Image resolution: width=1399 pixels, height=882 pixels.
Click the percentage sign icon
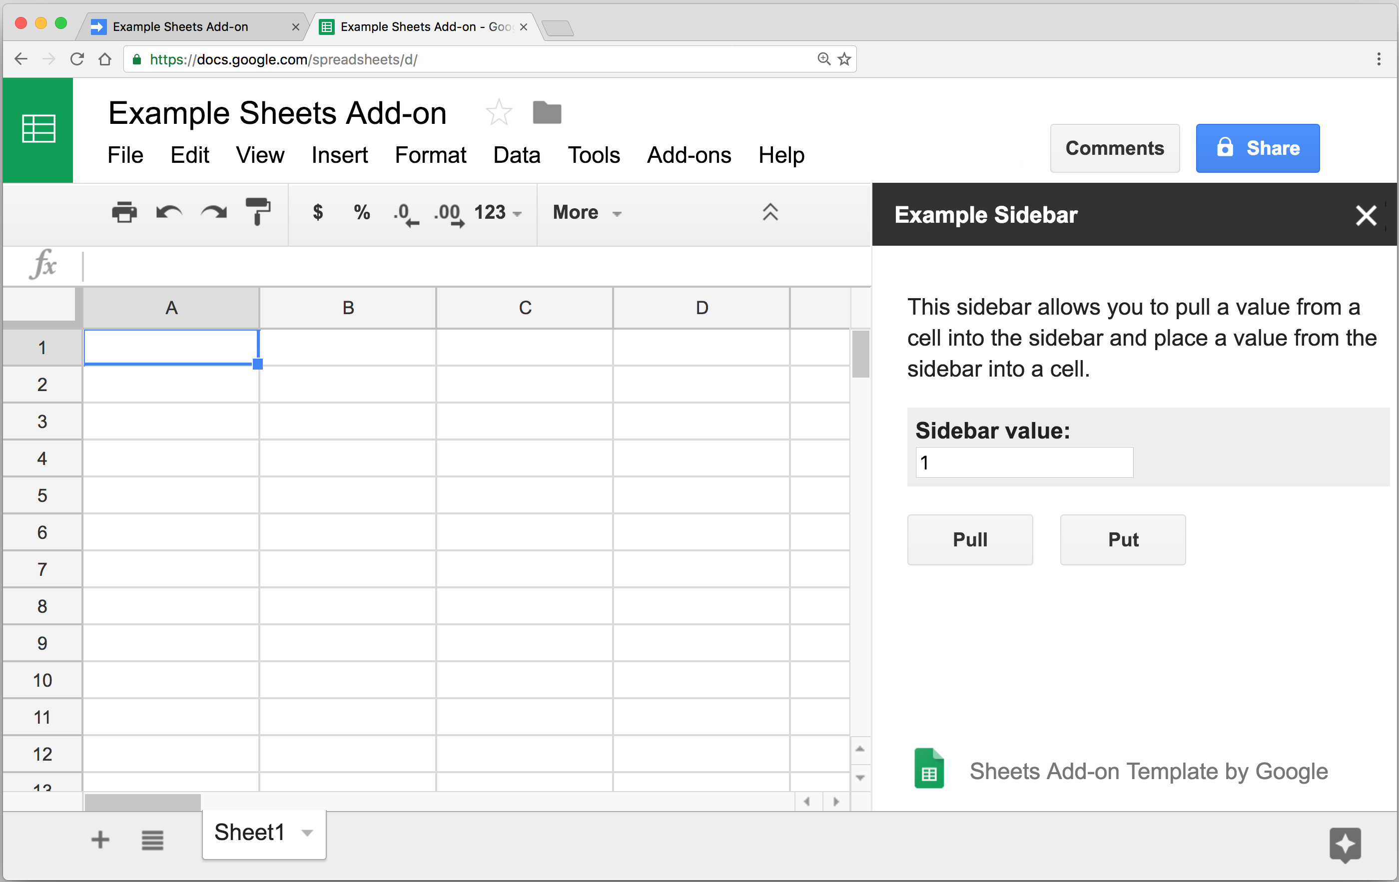click(361, 212)
